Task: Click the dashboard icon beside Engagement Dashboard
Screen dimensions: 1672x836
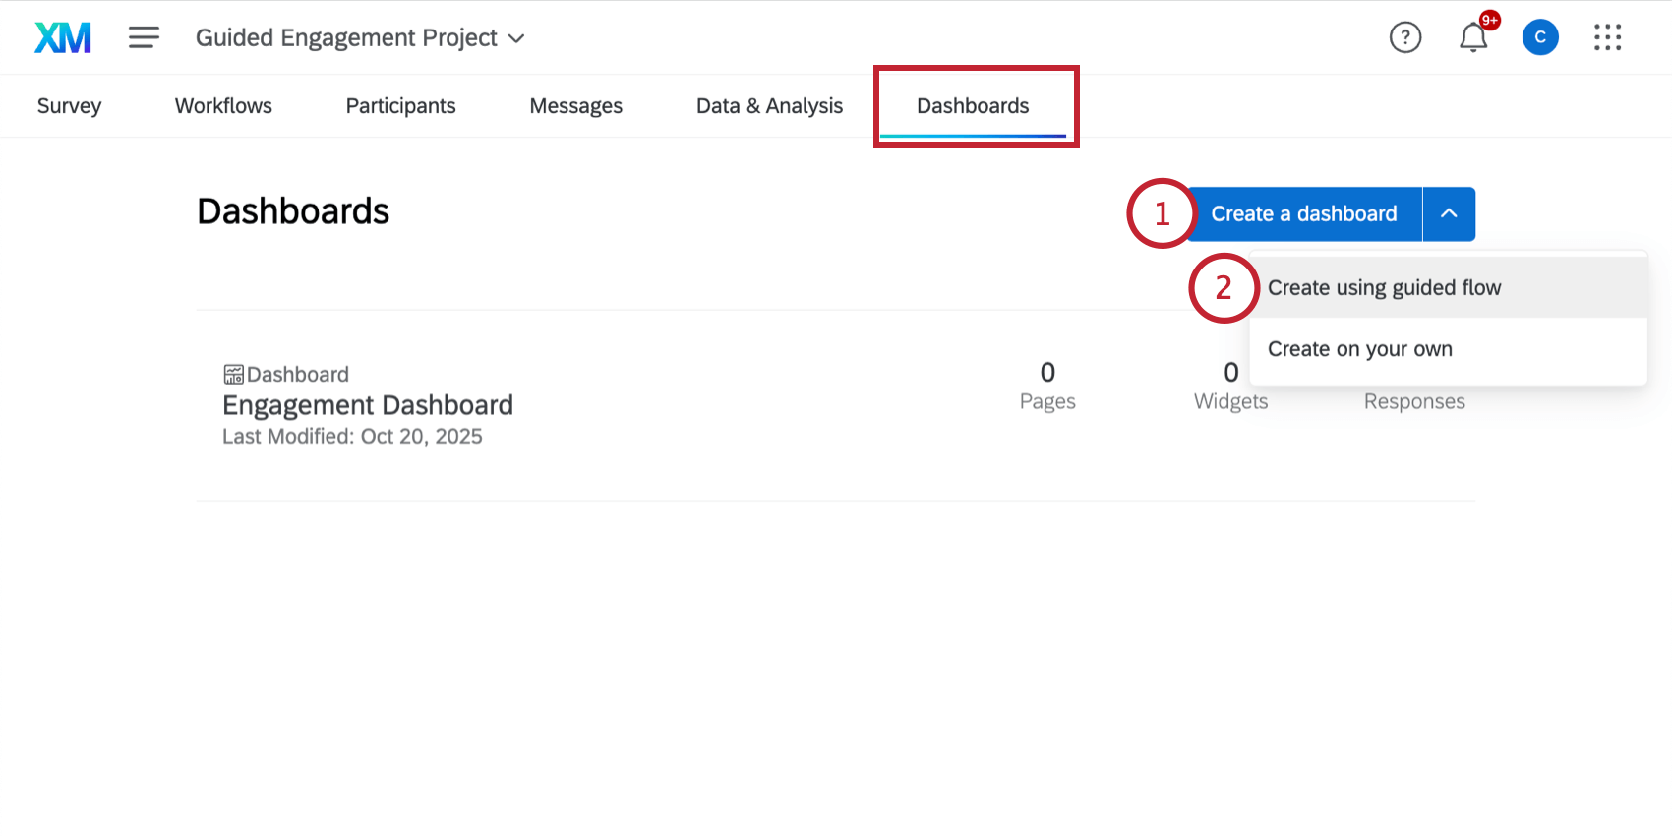Action: 233,373
